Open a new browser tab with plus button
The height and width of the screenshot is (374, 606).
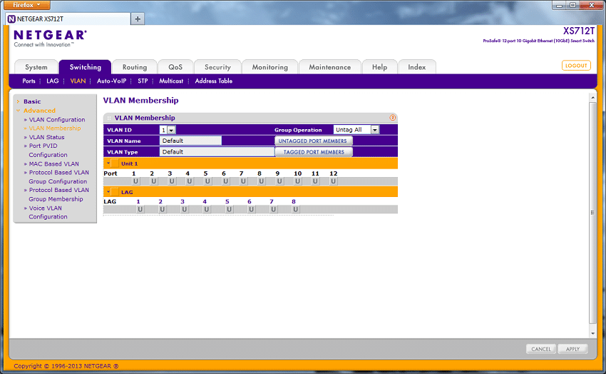(x=138, y=19)
